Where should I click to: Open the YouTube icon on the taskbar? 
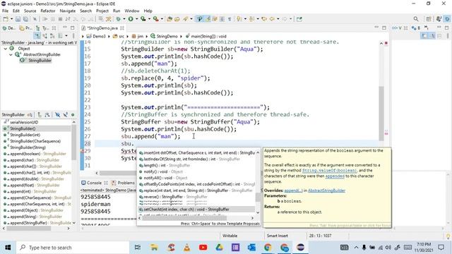coord(203,248)
